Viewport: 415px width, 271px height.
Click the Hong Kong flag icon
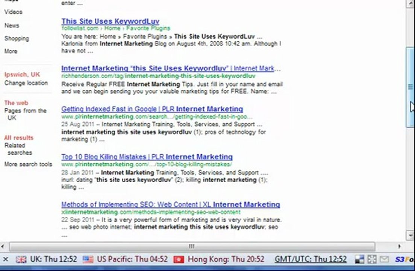[179, 259]
